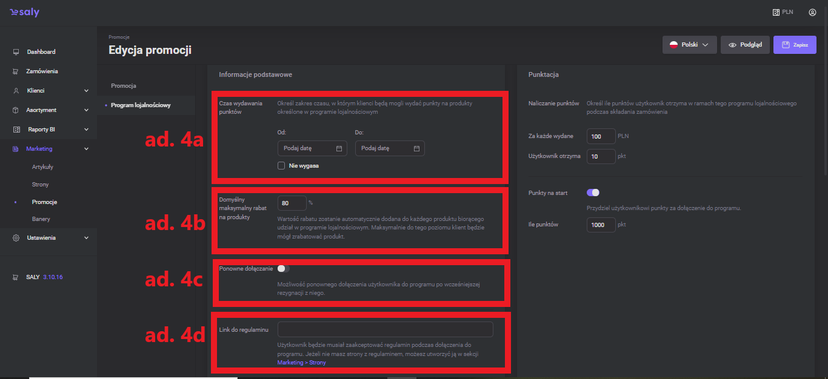Click the Zamówienia cart icon in sidebar
828x379 pixels.
(x=16, y=71)
